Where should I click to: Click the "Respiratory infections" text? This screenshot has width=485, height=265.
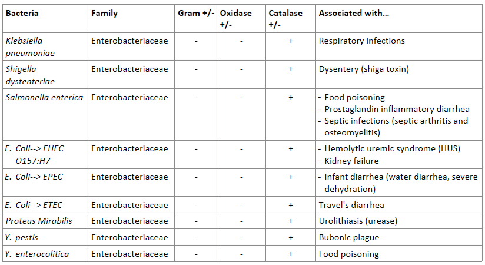(x=361, y=41)
